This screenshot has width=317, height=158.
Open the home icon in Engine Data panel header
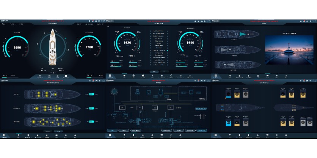(x=202, y=21)
